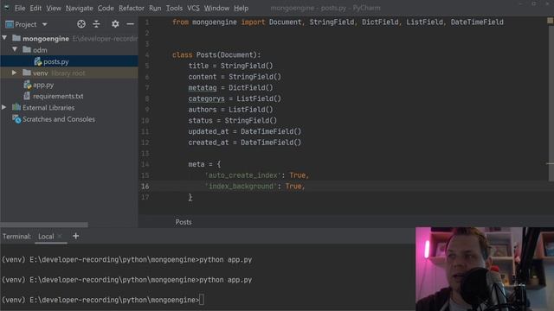Open the Navigate menu
554x311 pixels.
pos(80,8)
